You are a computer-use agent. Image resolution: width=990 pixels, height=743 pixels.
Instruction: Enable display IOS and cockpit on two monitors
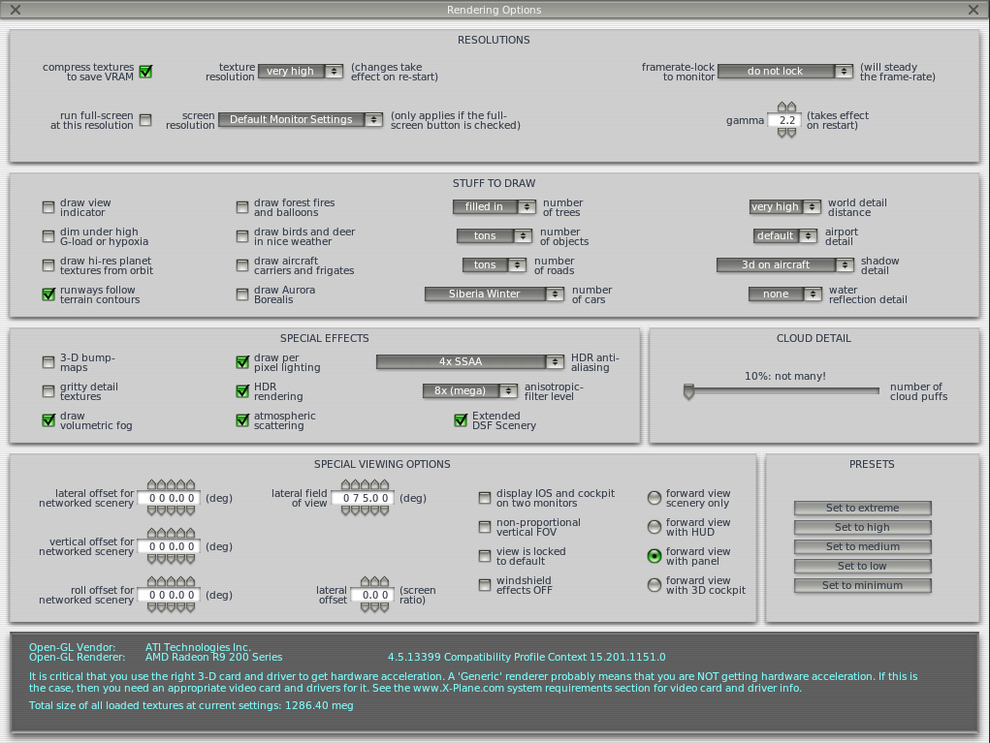tap(485, 498)
